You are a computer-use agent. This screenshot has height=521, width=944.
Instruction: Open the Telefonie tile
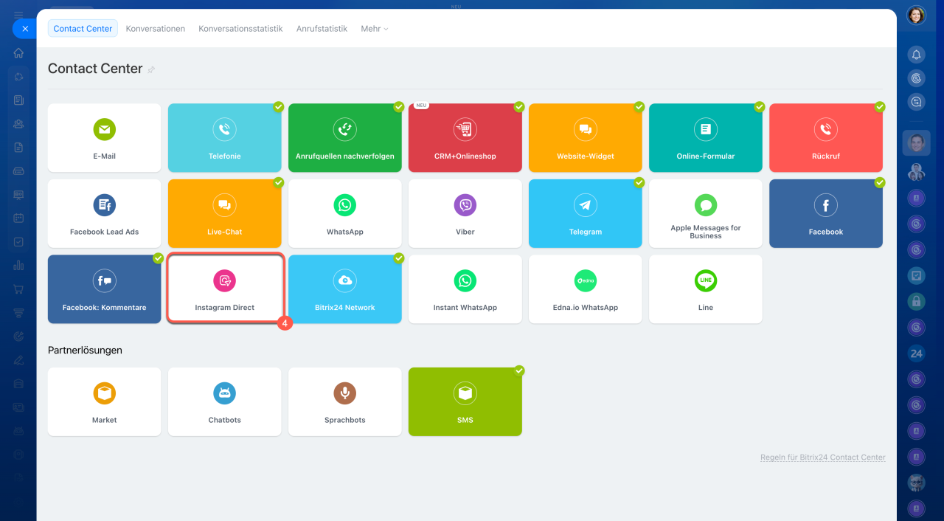pyautogui.click(x=224, y=138)
